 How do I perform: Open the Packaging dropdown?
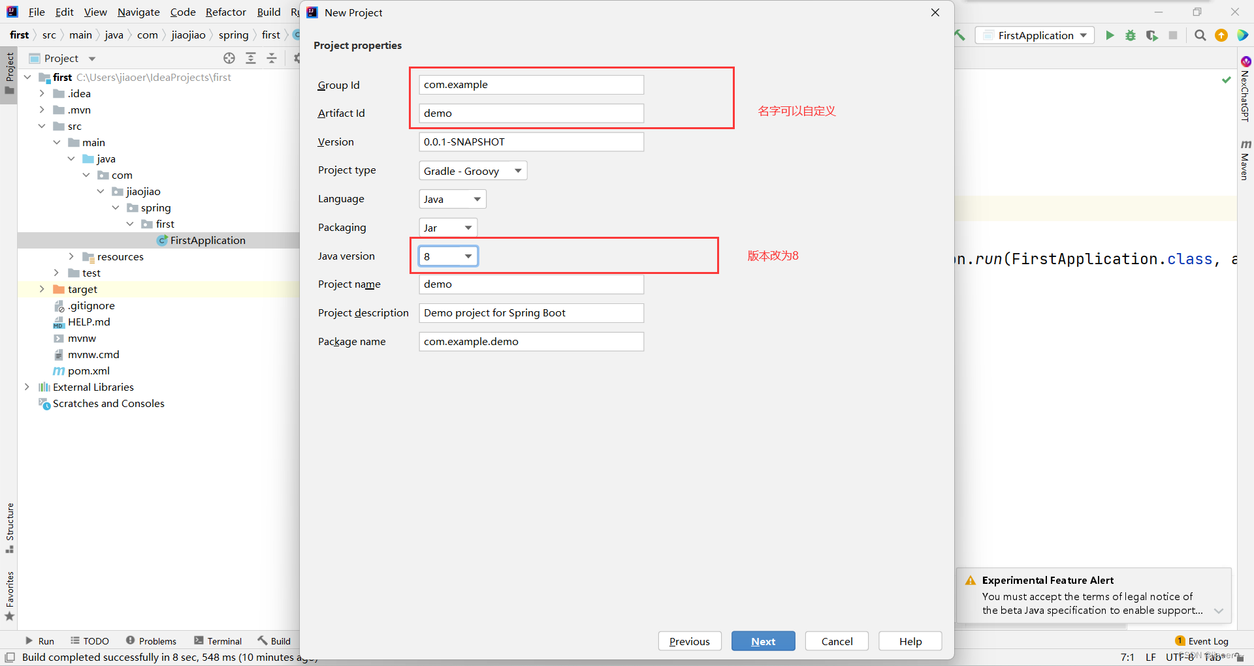448,228
